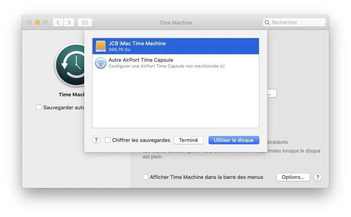Screen dimensions: 351x217
Task: Toggle Sauvegarder automatiquement checkbox
Action: (x=39, y=107)
